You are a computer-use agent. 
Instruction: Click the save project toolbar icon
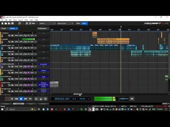(x=12, y=24)
